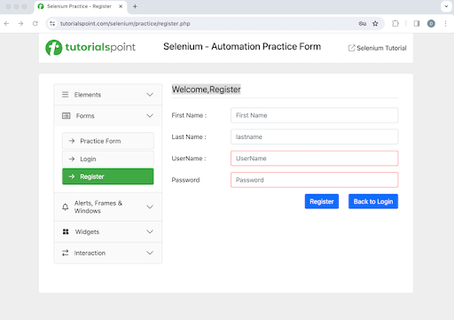Close the Selenium Practice - Register tab
The width and height of the screenshot is (454, 320).
121,6
